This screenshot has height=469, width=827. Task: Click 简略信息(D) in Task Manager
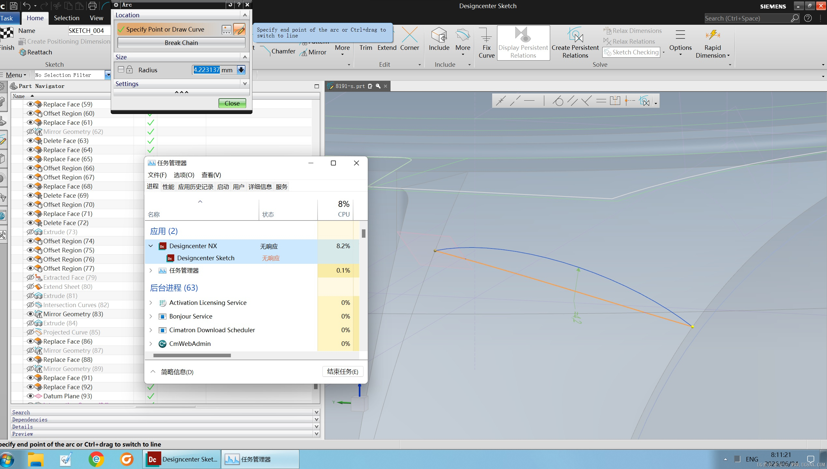point(177,372)
